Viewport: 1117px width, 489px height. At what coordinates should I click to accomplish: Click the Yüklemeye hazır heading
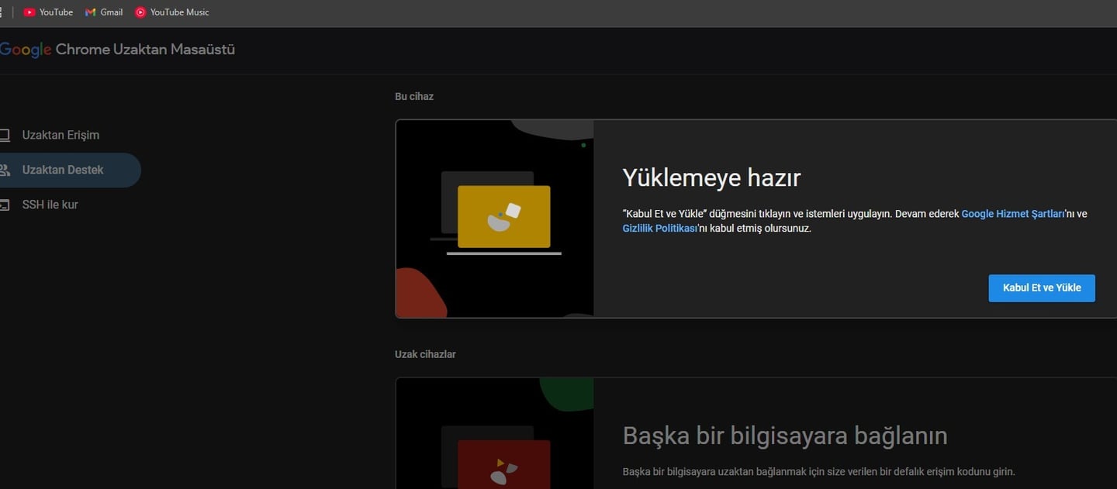711,178
